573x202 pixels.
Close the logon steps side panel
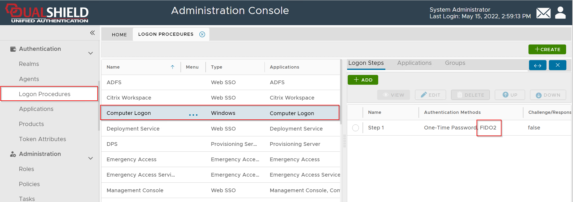[x=557, y=65]
